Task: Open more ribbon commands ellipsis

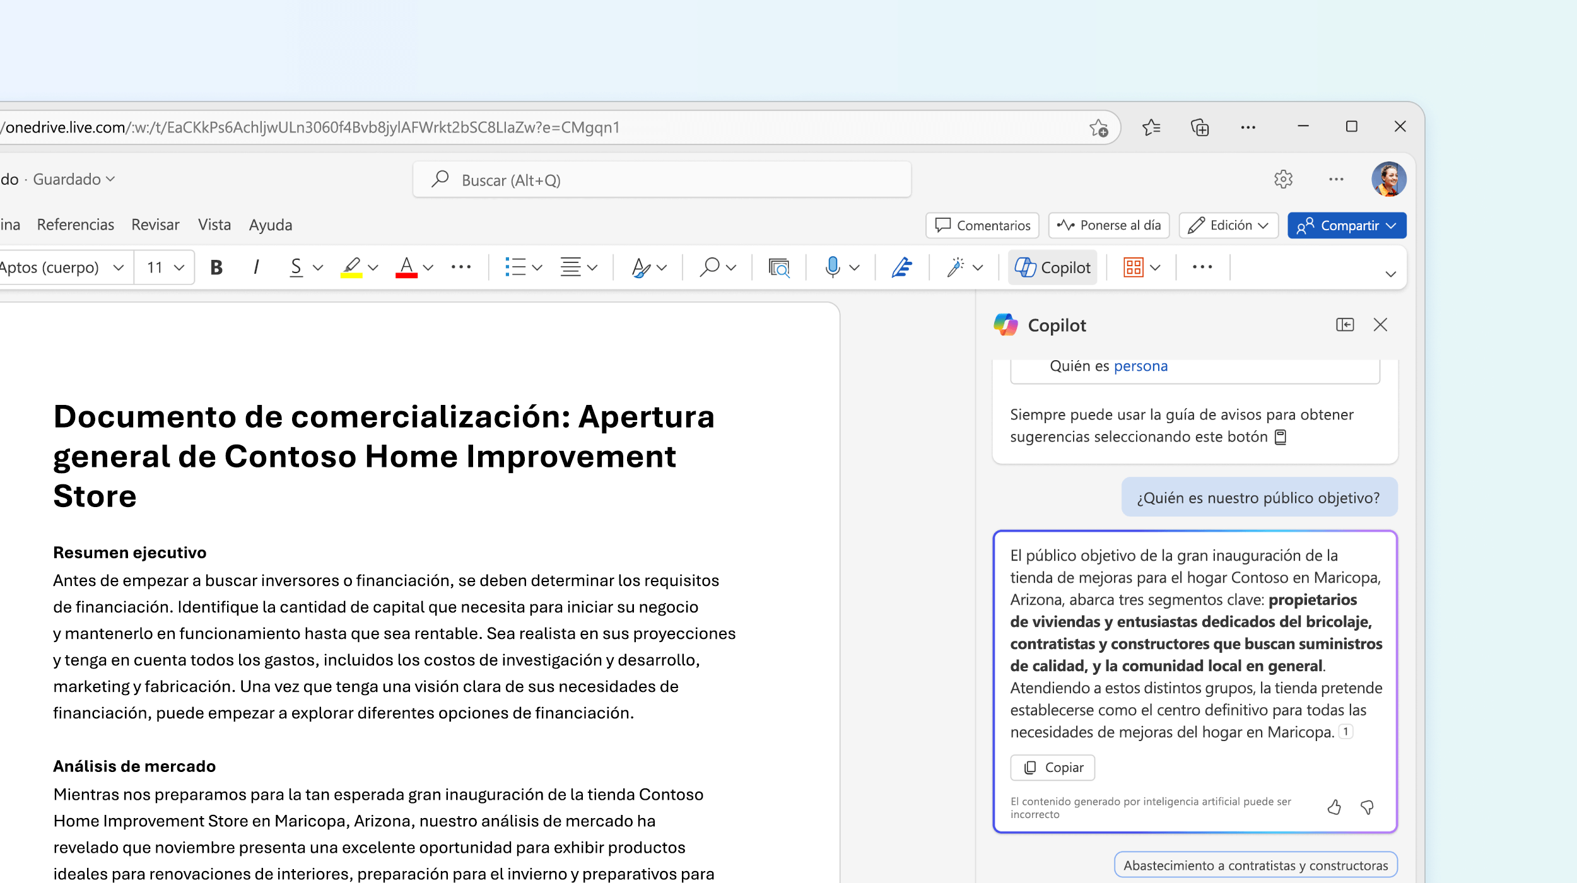Action: click(1202, 267)
